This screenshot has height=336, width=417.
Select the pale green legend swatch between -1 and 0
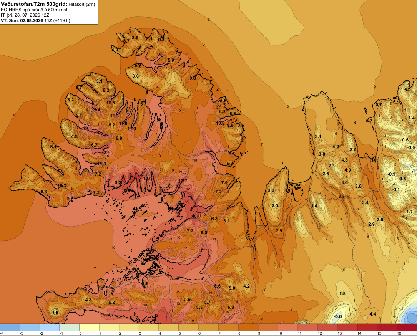pyautogui.click(x=69, y=328)
